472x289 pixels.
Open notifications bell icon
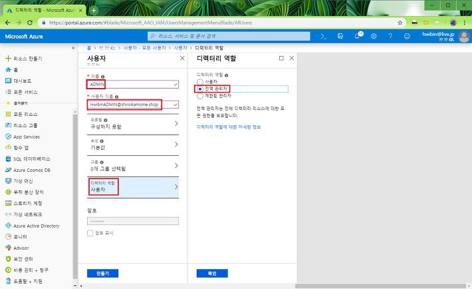coord(358,36)
